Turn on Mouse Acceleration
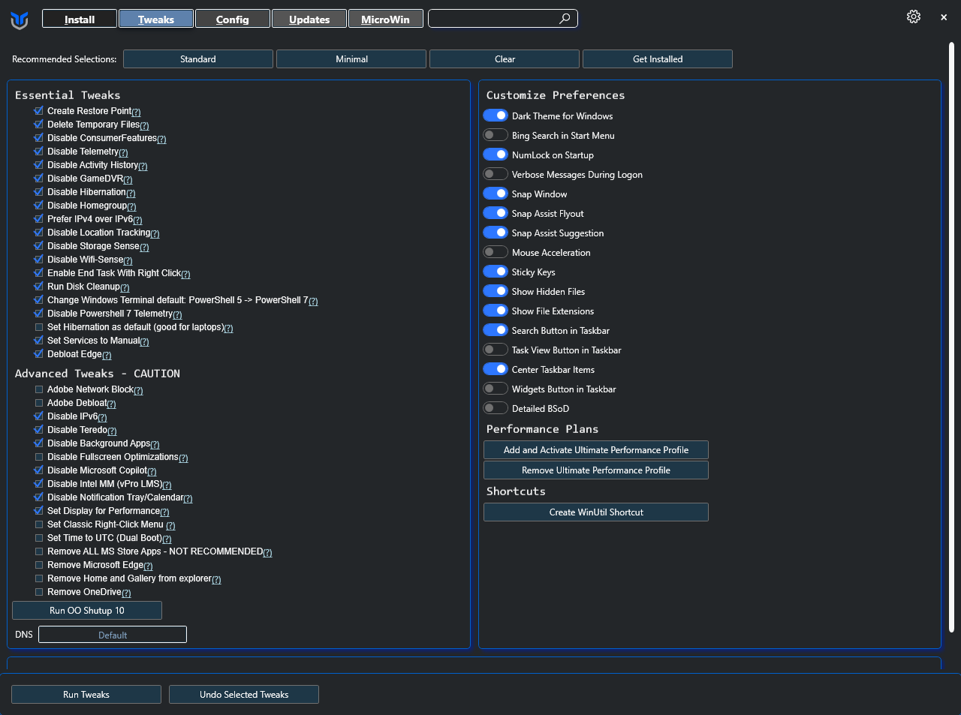Screen dimensions: 961x715 click(x=496, y=252)
